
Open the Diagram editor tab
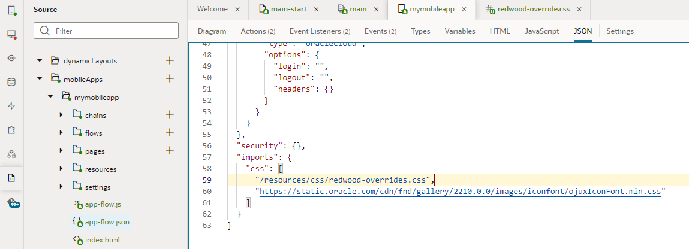[x=212, y=31]
